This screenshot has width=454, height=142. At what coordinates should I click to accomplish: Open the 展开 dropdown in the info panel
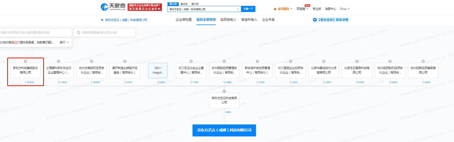[x=64, y=42]
